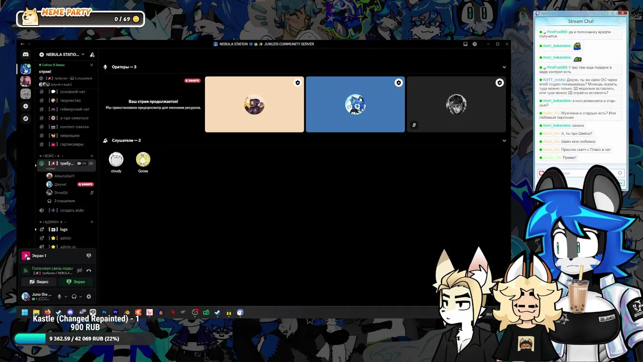Join the создать войс voice channel

click(66, 210)
